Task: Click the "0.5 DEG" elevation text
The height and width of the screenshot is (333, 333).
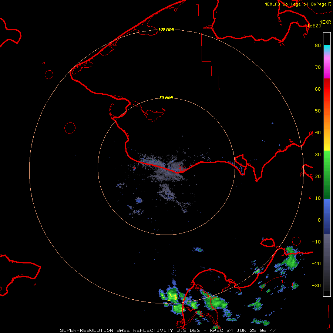Action: 188,330
